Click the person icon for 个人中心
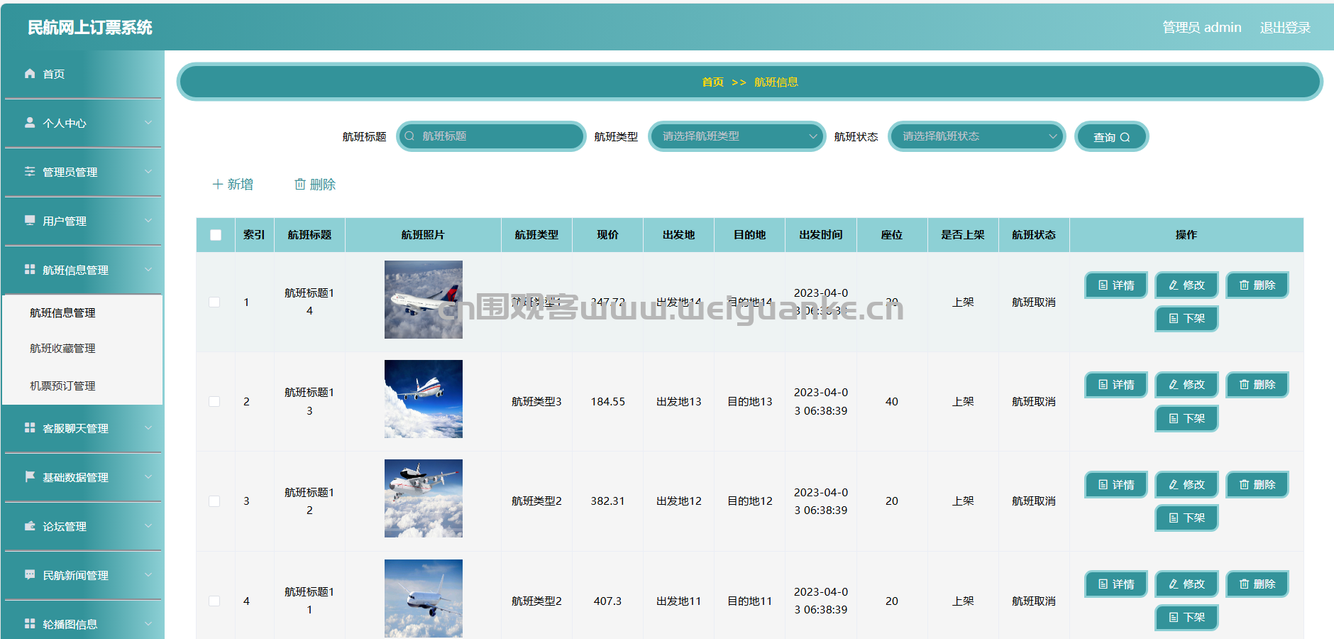This screenshot has height=639, width=1334. (x=30, y=122)
